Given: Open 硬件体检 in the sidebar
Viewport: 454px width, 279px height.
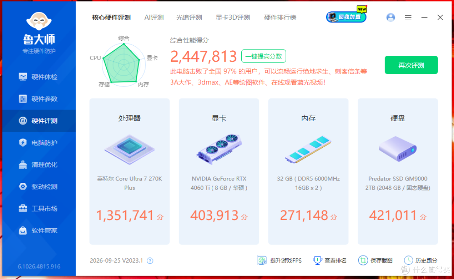Looking at the screenshot, I should pyautogui.click(x=39, y=77).
